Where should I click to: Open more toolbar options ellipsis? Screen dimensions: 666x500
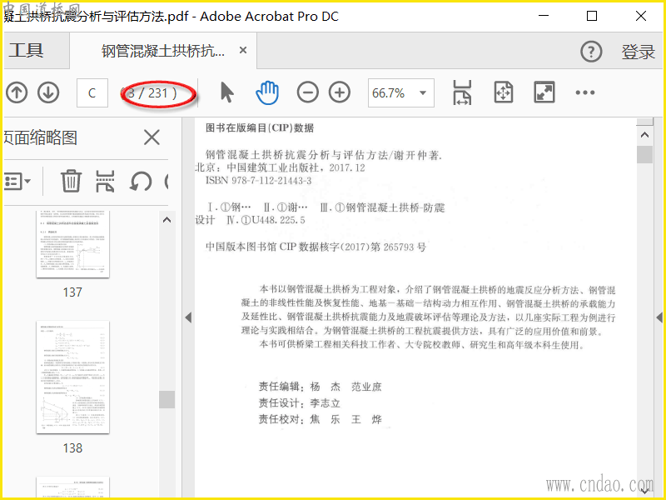click(585, 92)
